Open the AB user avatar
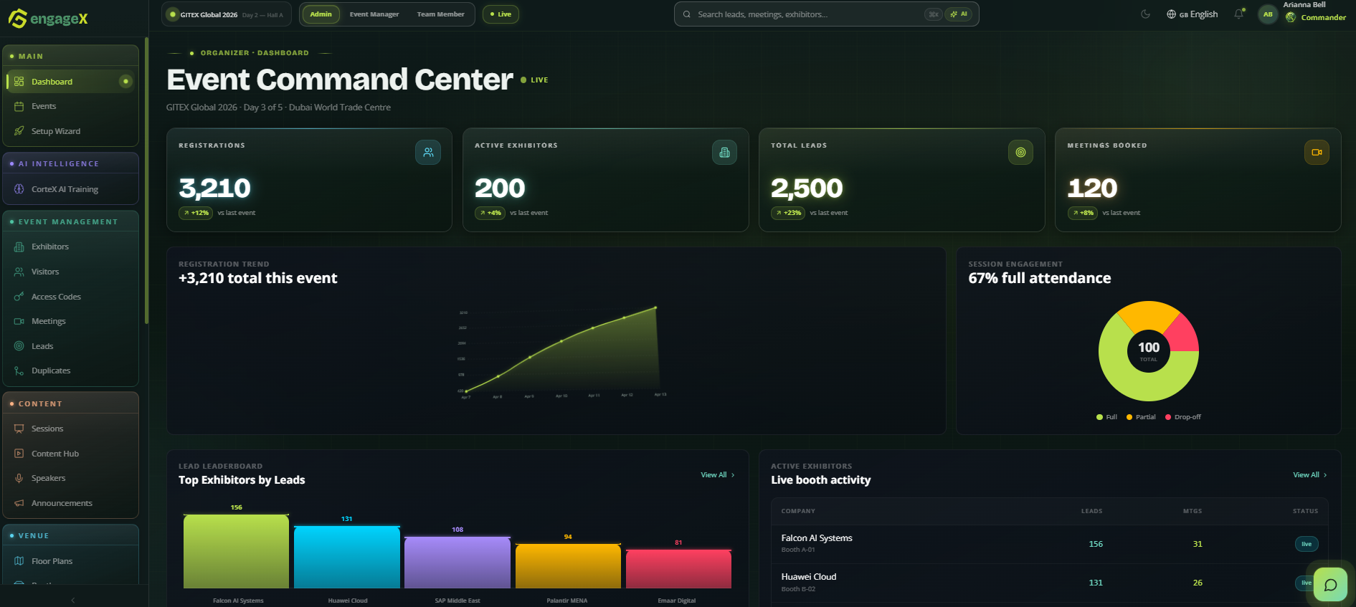1356x607 pixels. point(1268,14)
